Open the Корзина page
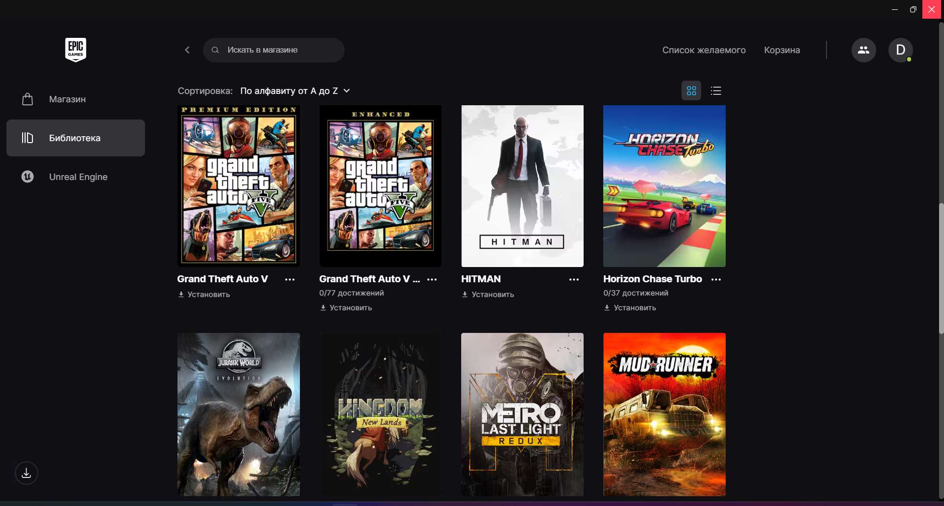Screen dimensions: 944x506 pyautogui.click(x=782, y=50)
